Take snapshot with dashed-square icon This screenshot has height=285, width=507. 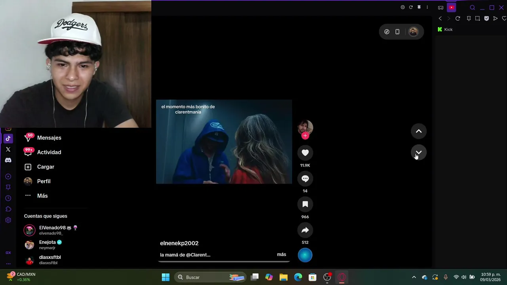[478, 18]
